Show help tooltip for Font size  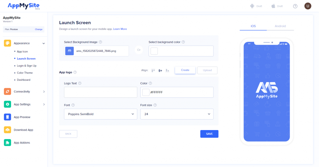point(155,105)
